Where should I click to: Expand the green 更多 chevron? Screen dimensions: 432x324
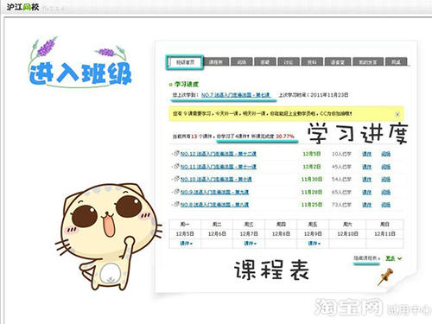click(399, 258)
